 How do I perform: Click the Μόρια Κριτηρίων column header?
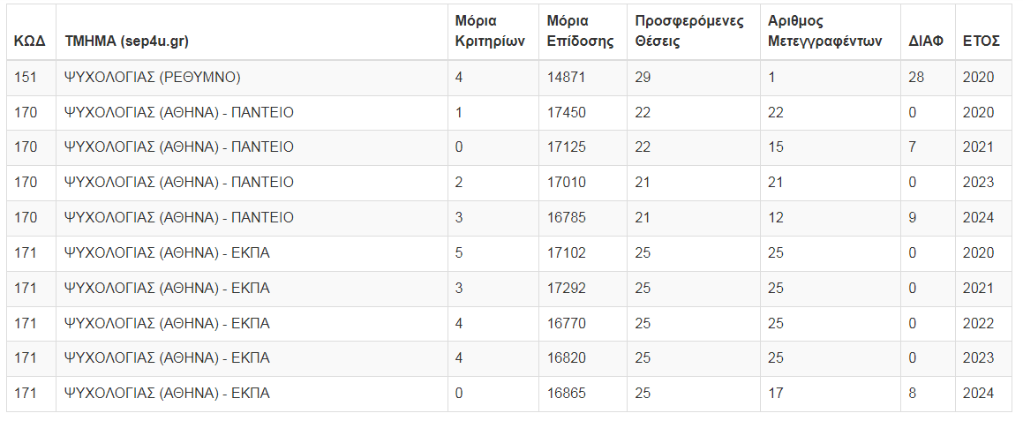490,31
